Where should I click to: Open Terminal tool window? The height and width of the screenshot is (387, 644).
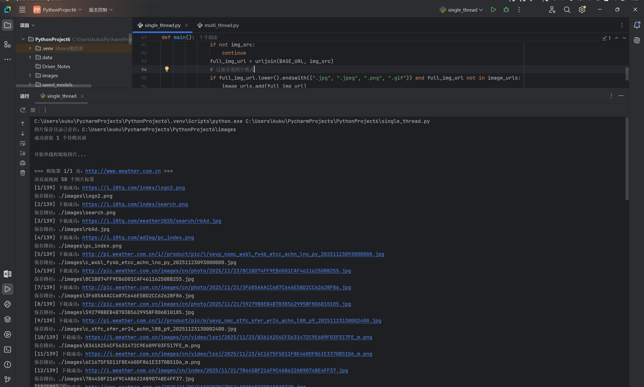tap(8, 349)
